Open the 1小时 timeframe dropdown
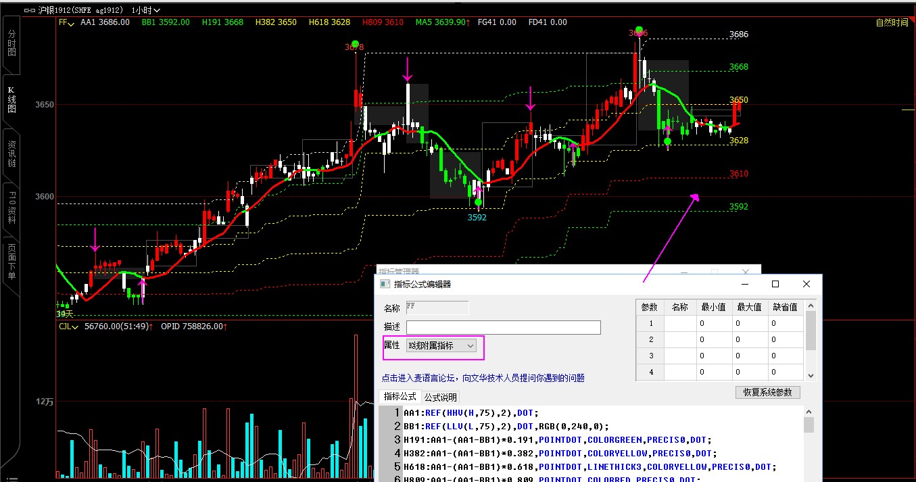The image size is (916, 482). coord(146,10)
